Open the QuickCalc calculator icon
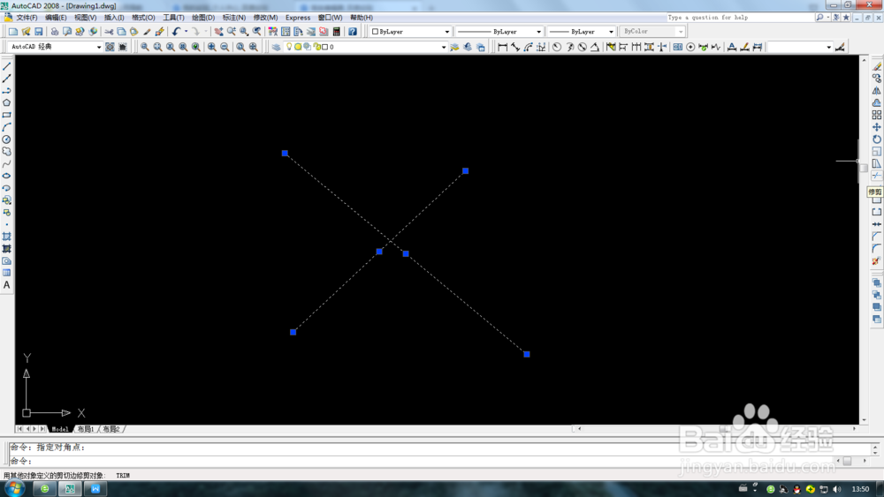Viewport: 884px width, 497px height. click(x=337, y=32)
